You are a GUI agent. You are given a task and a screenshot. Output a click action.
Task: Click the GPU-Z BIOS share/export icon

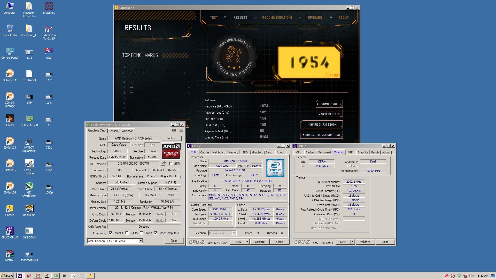(163, 164)
